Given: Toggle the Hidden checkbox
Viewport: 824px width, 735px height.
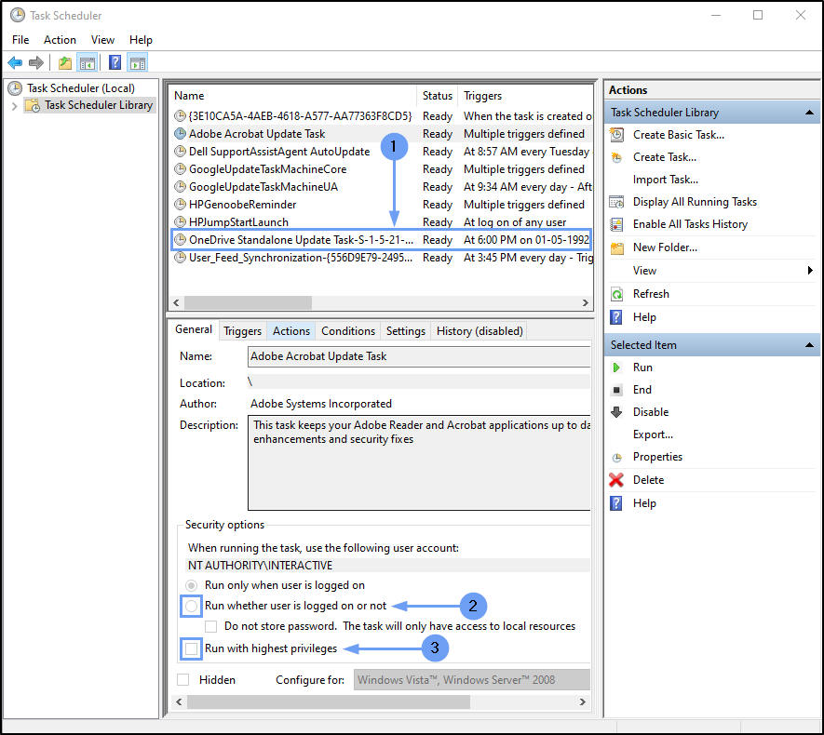Looking at the screenshot, I should [182, 680].
